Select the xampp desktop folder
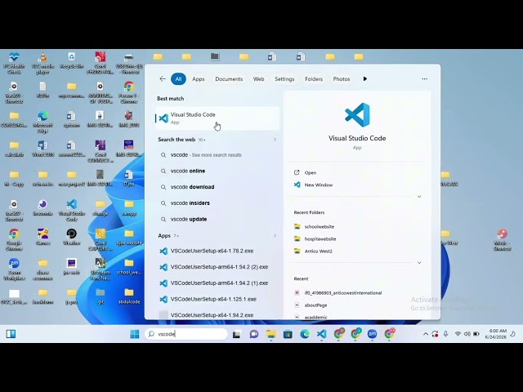The image size is (523, 392). click(129, 207)
